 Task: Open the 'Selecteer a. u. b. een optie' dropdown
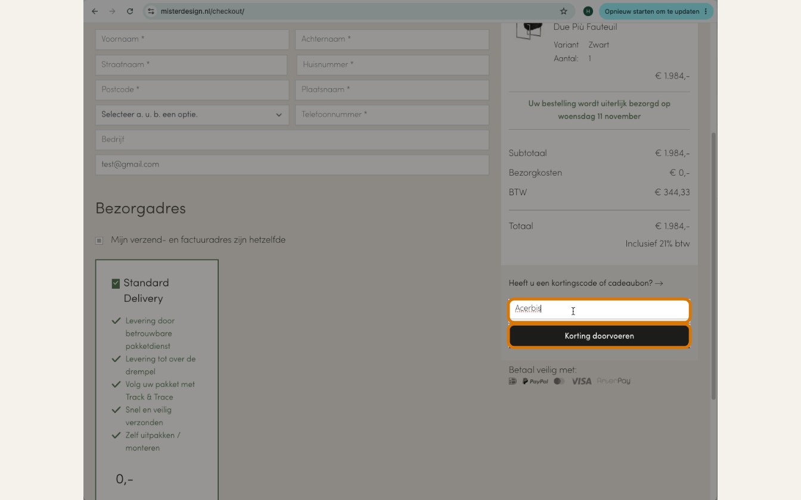[192, 115]
